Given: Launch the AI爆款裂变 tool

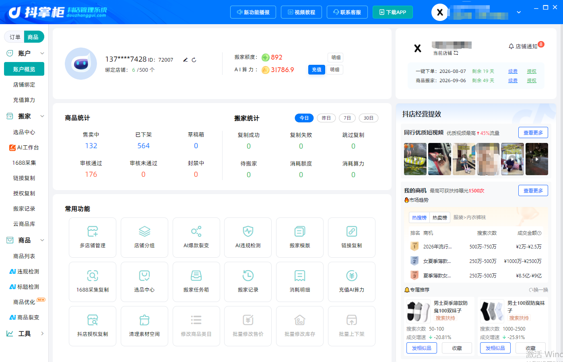Looking at the screenshot, I should [196, 238].
